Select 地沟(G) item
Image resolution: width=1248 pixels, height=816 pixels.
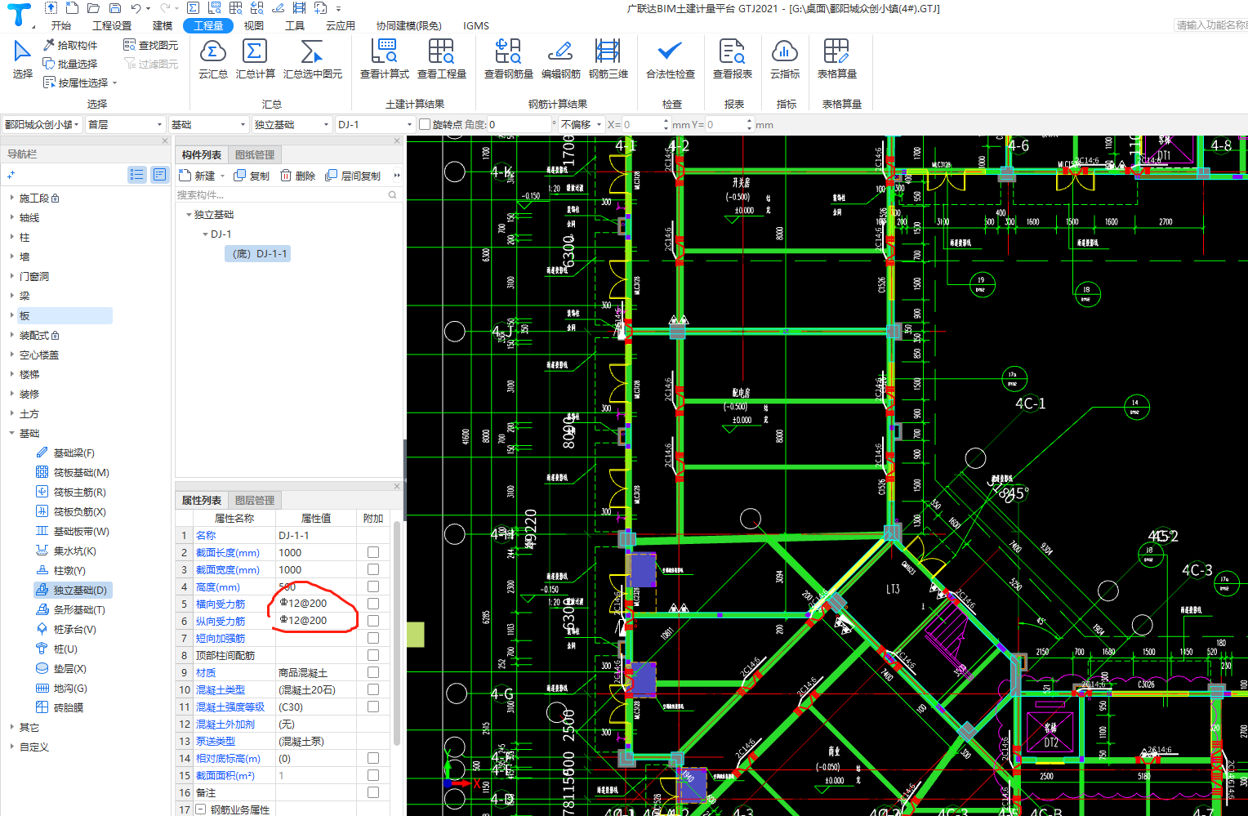pos(61,688)
